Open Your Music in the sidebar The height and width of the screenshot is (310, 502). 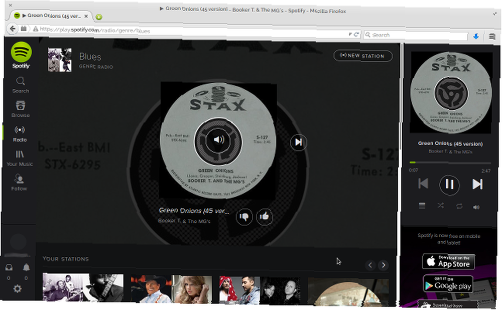tap(20, 159)
